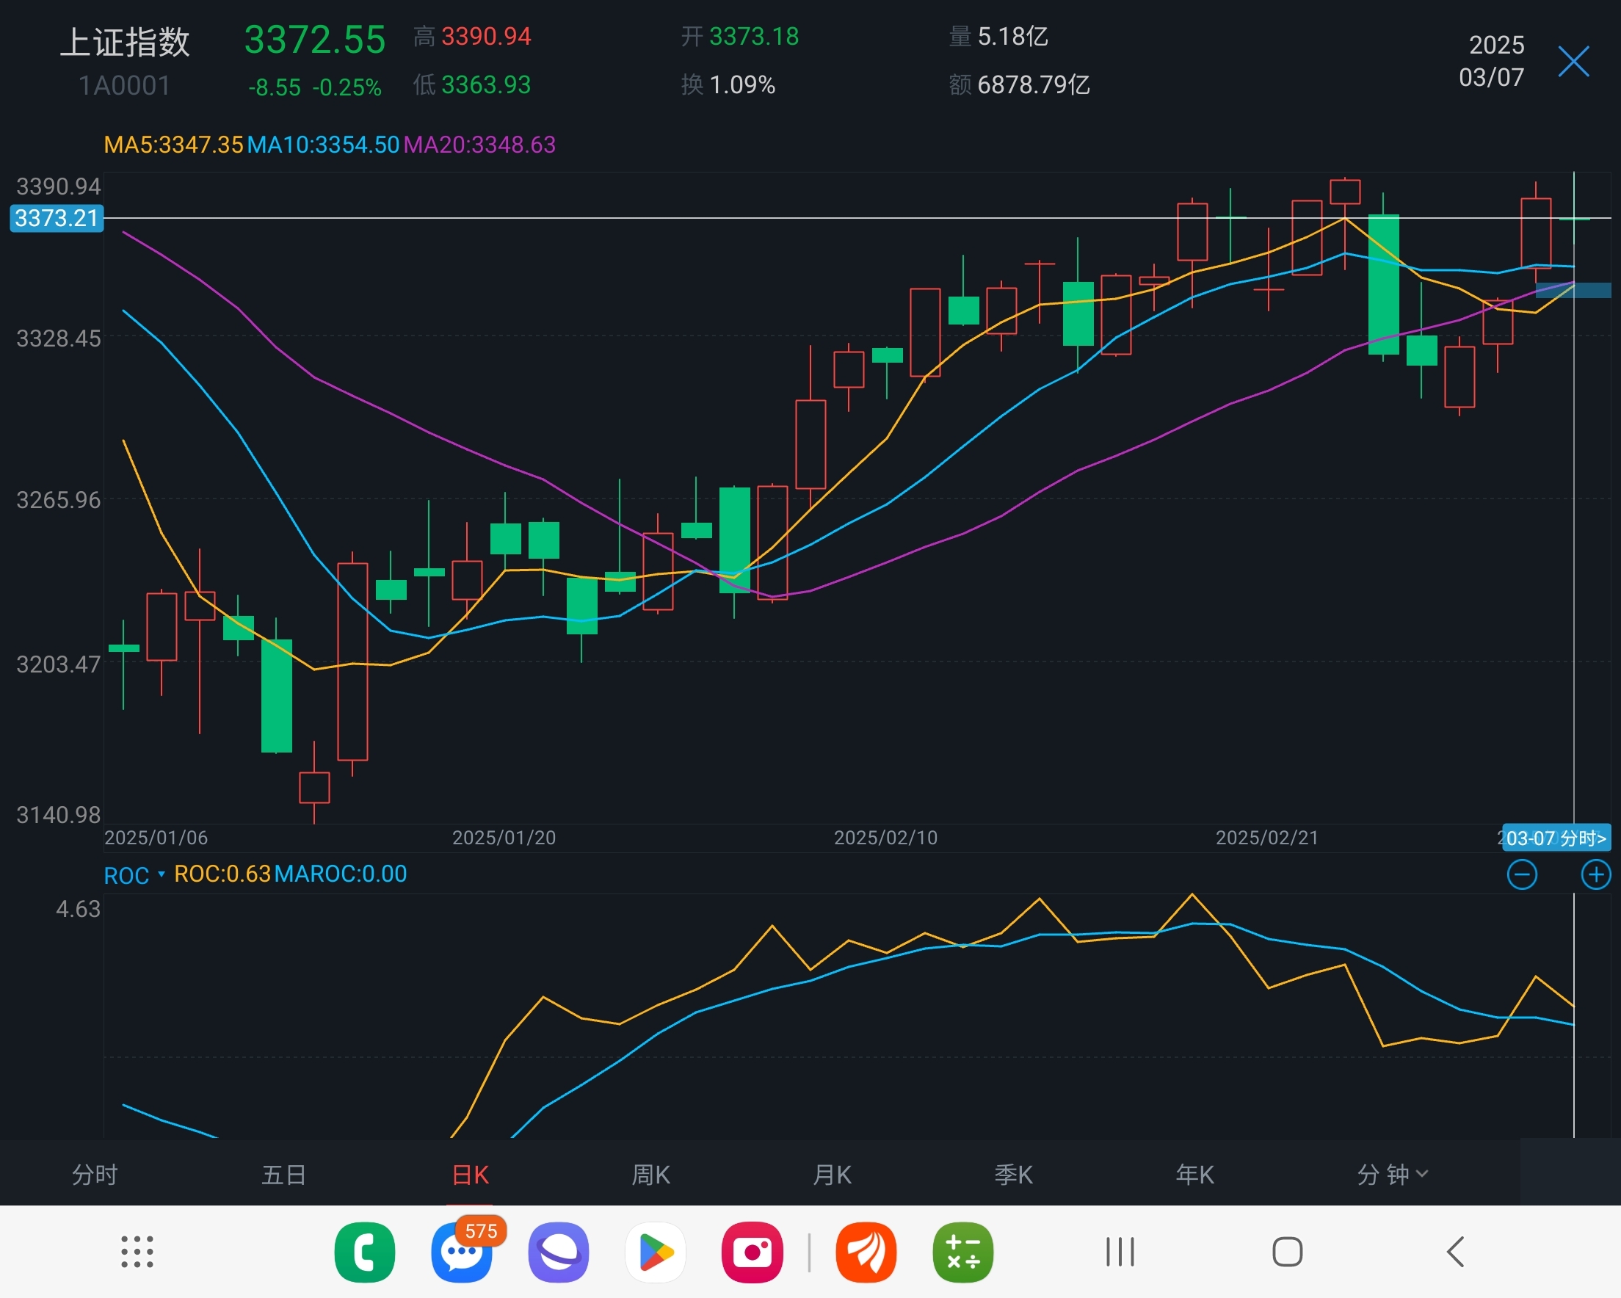
Task: Open the orange stock app icon
Action: 866,1252
